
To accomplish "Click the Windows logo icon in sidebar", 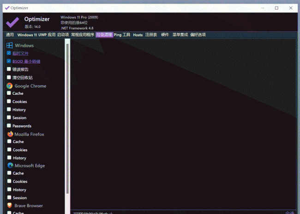I will pyautogui.click(x=9, y=45).
